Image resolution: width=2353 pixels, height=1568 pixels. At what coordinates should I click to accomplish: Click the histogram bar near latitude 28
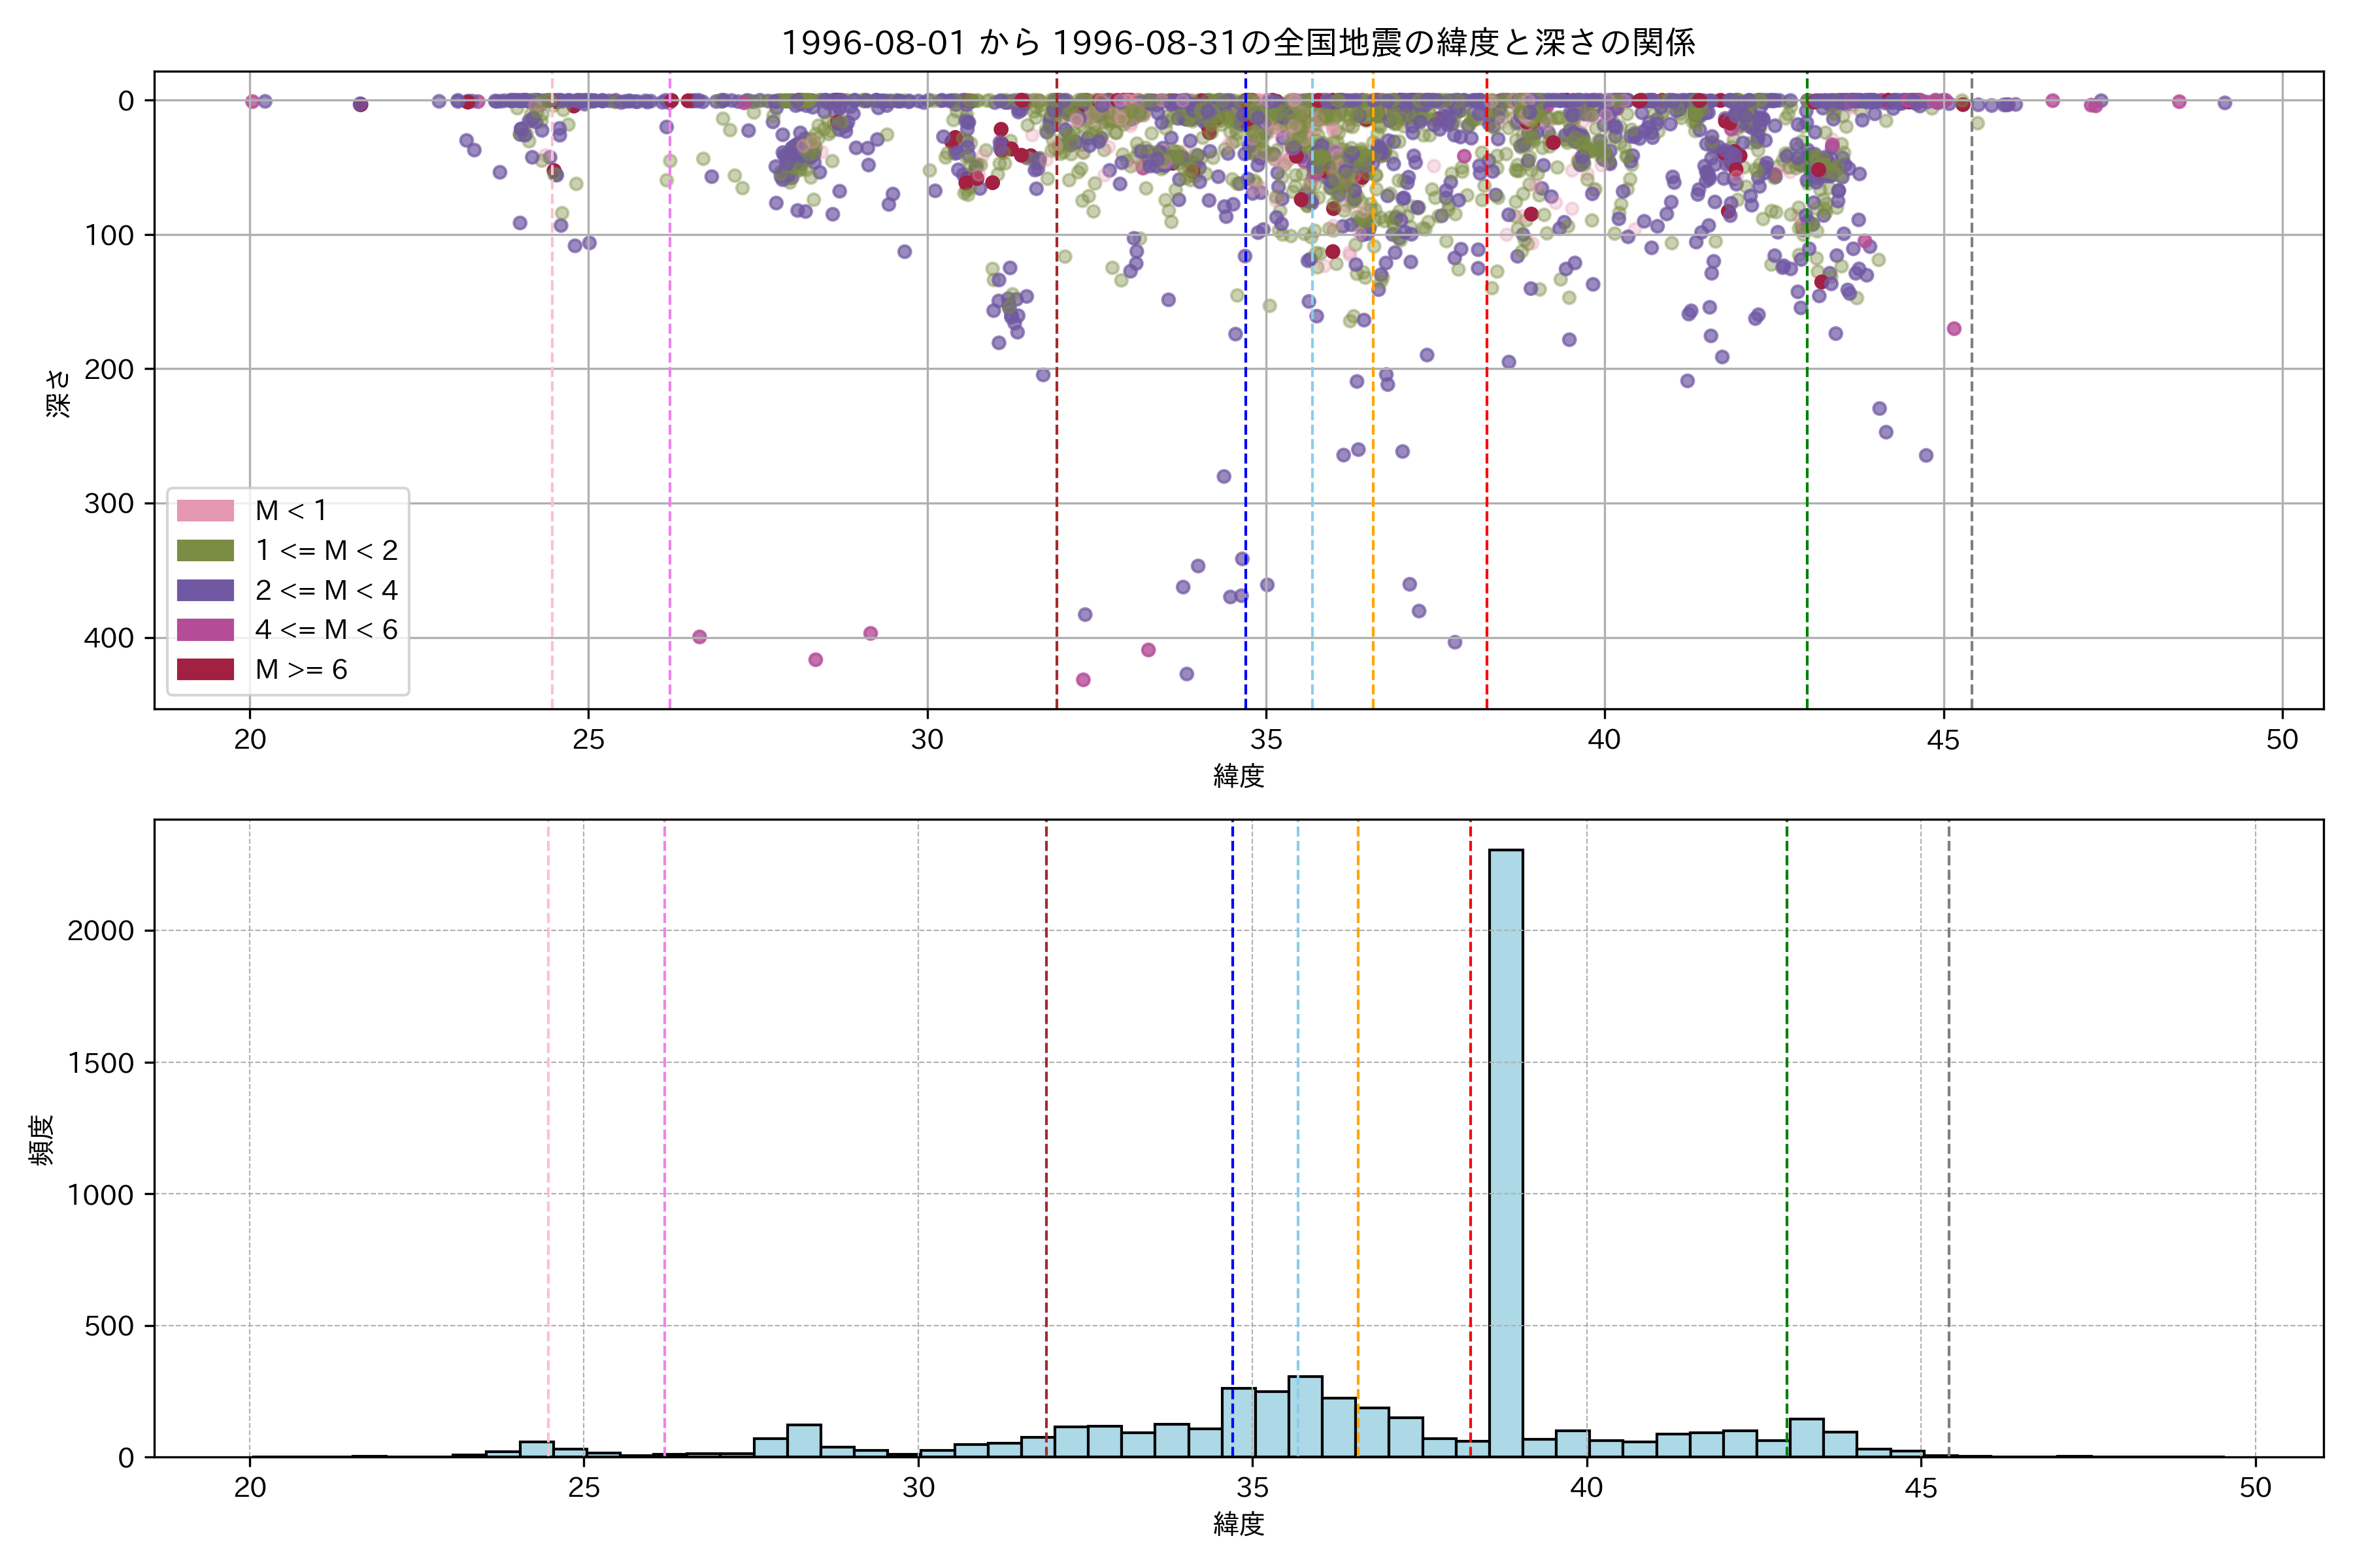point(803,1440)
